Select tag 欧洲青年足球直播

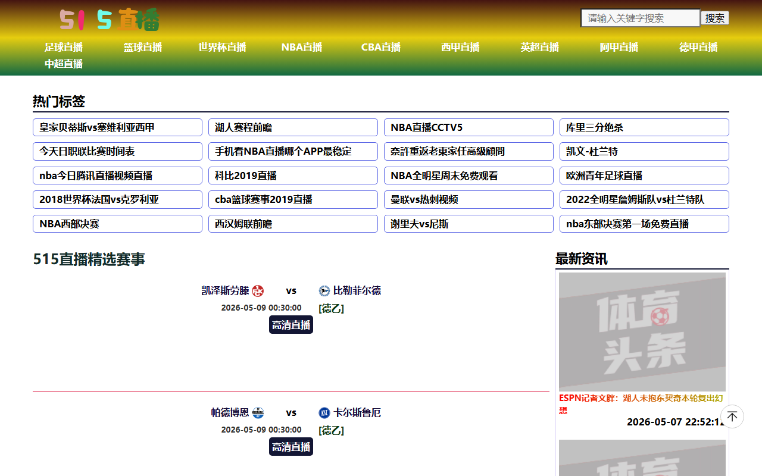pos(644,176)
